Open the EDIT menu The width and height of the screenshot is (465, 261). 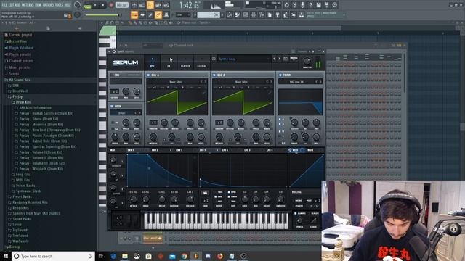click(x=12, y=5)
